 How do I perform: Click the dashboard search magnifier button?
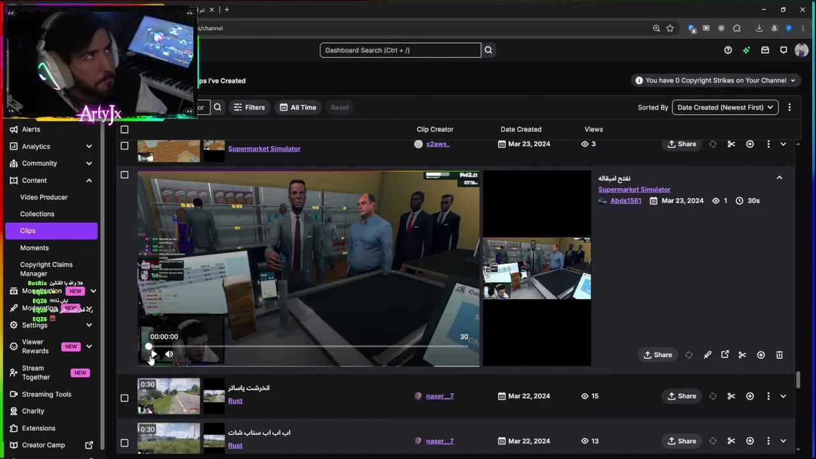coord(488,50)
